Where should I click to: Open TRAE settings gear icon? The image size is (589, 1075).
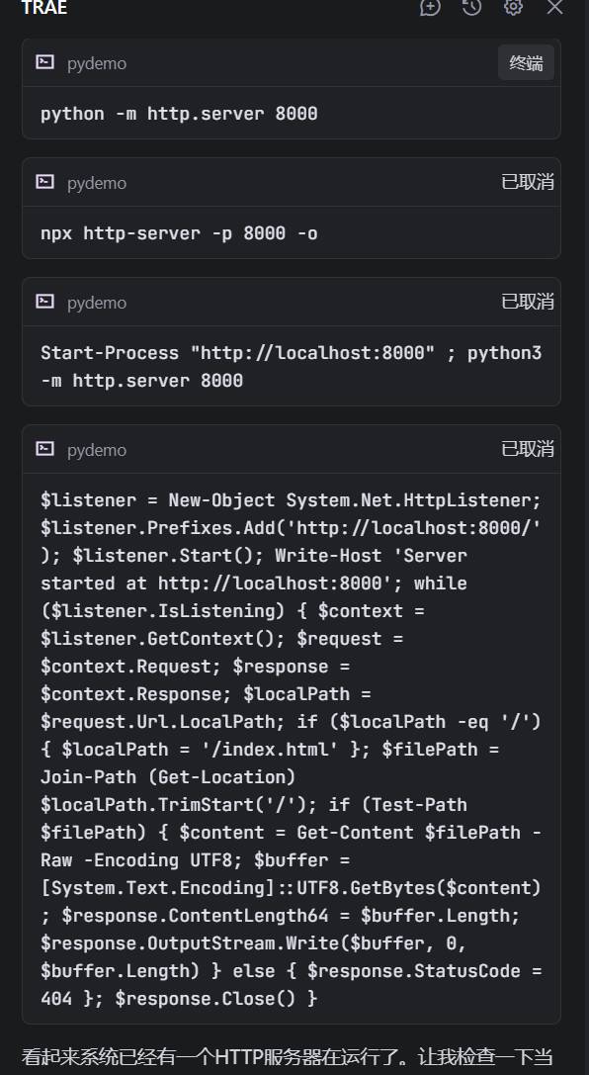tap(513, 7)
